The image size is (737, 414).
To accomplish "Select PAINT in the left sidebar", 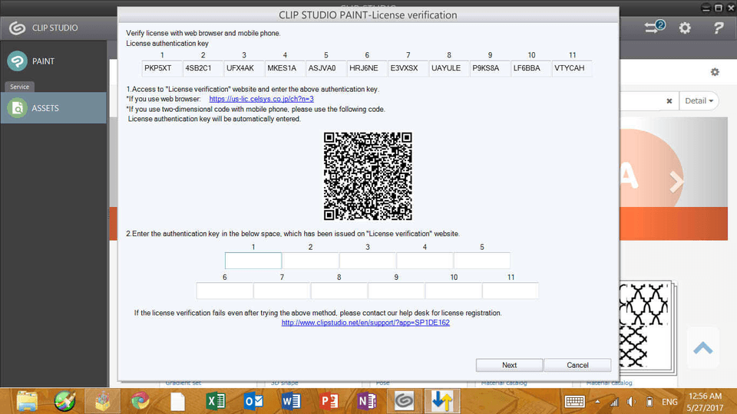I will click(43, 61).
